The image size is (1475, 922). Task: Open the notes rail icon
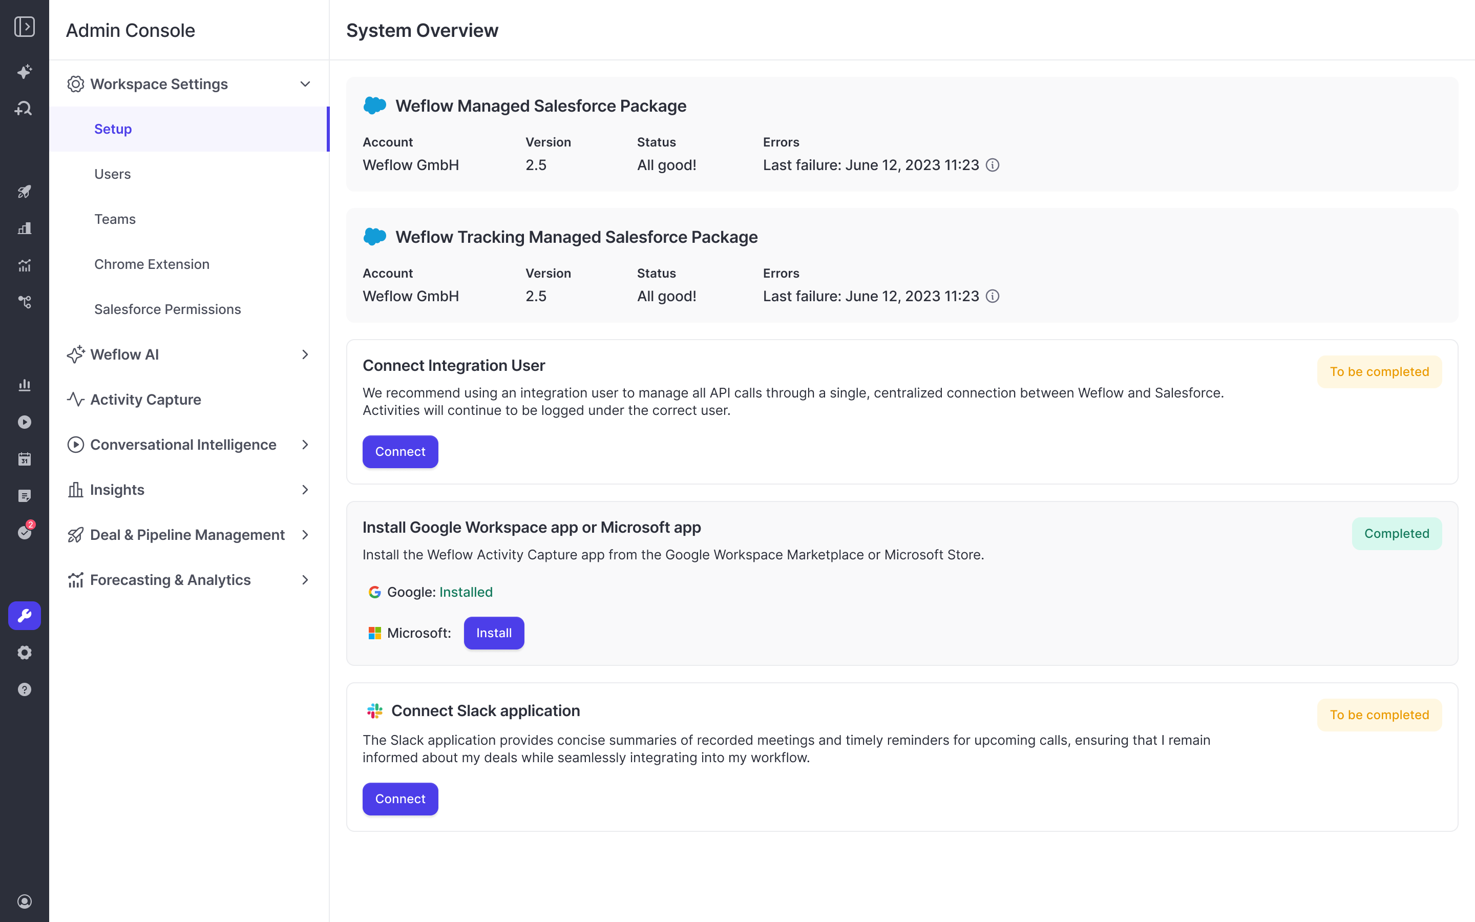pyautogui.click(x=25, y=496)
